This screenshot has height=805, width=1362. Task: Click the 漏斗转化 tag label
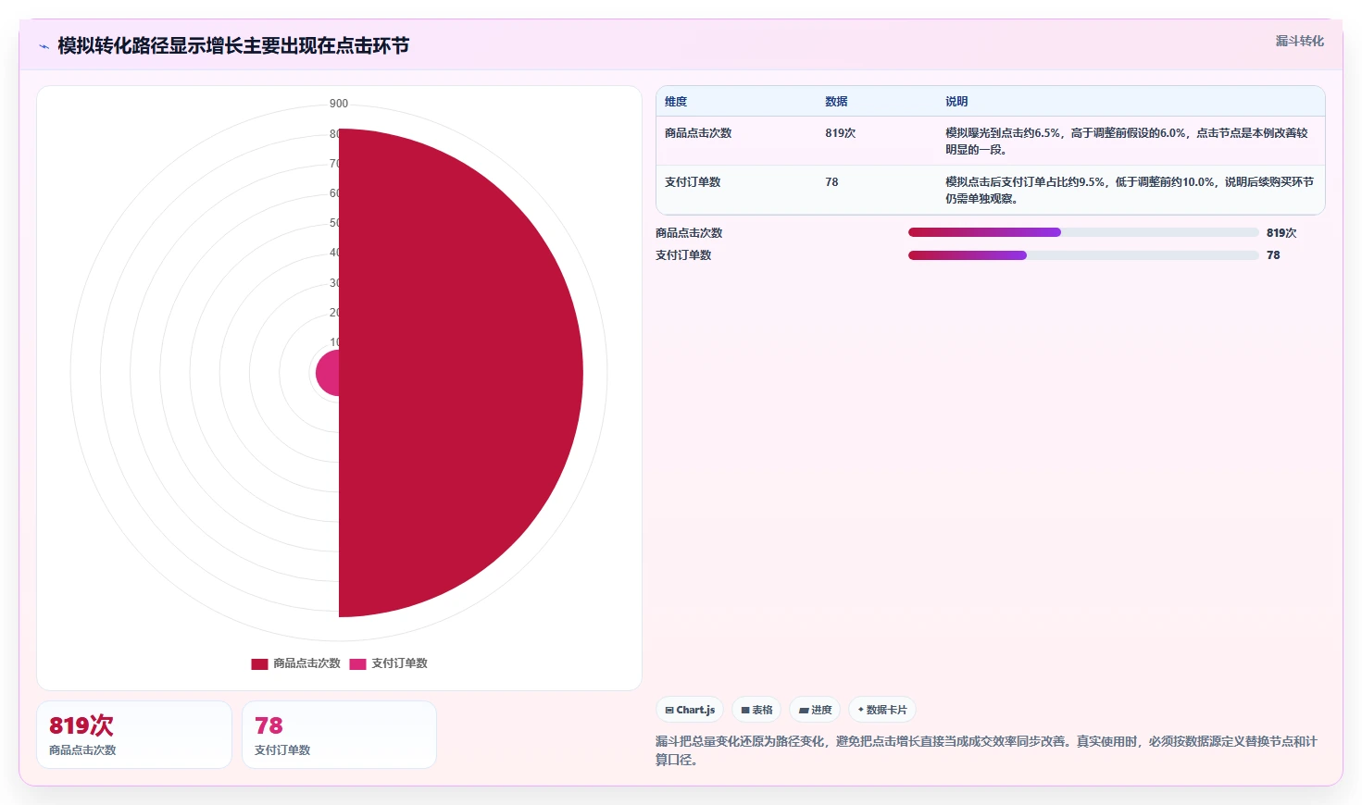coord(1299,41)
